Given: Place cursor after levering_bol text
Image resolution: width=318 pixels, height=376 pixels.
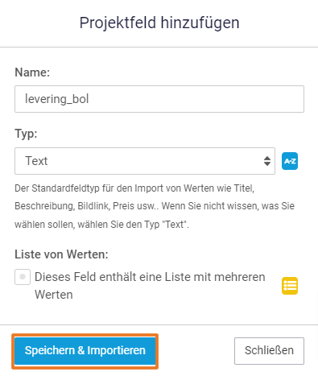Looking at the screenshot, I should [x=89, y=99].
